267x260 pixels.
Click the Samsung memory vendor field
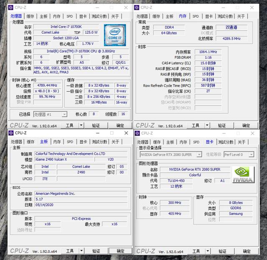tap(236, 214)
